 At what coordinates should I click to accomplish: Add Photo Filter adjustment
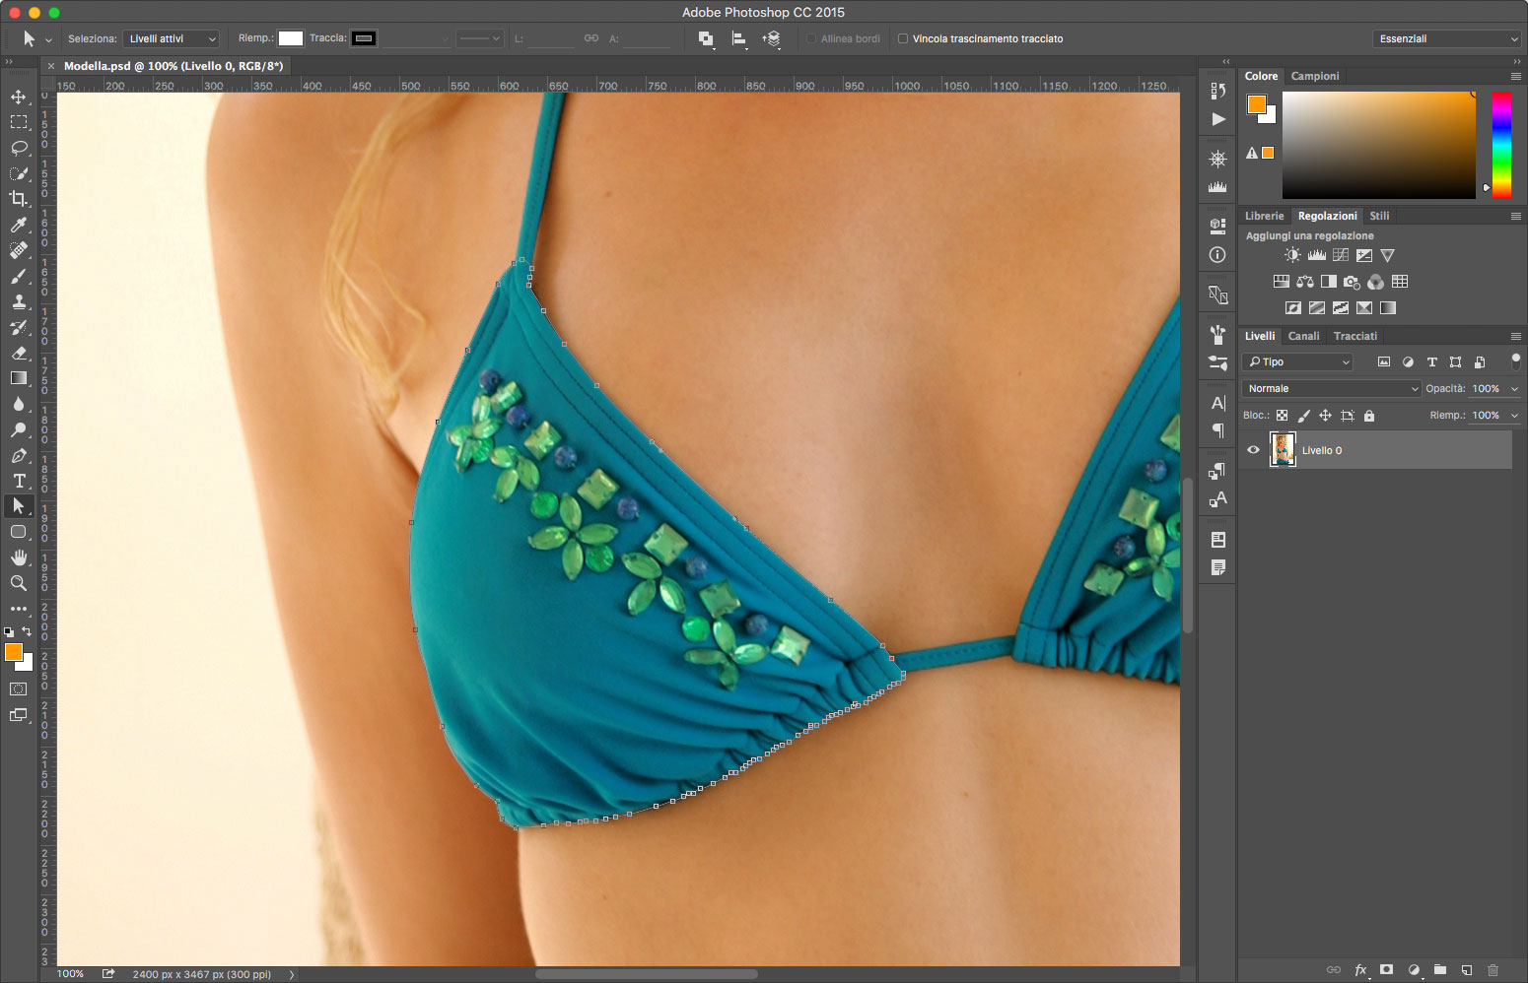(x=1352, y=282)
